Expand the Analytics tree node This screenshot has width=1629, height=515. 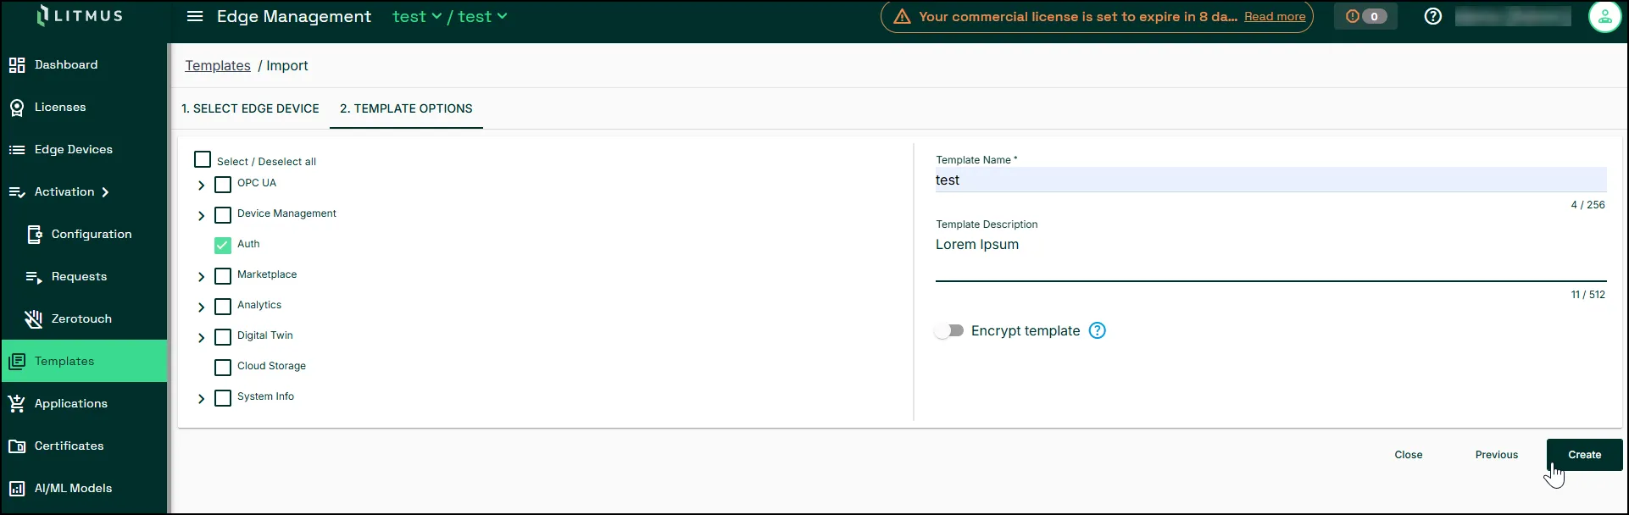click(201, 307)
